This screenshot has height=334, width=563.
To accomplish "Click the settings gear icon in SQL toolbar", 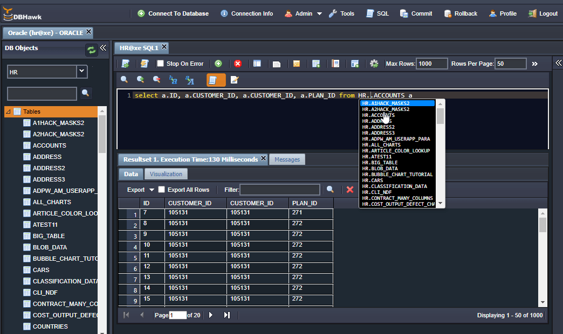I will tap(374, 64).
